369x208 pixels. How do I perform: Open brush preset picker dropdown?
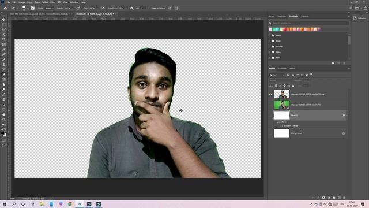tap(28, 8)
